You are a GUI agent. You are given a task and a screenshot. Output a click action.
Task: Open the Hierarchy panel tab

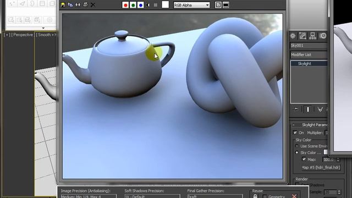[x=312, y=36]
